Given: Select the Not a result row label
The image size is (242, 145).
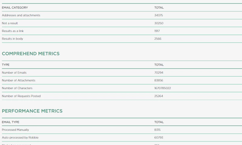Looking at the screenshot, I should point(10,23).
